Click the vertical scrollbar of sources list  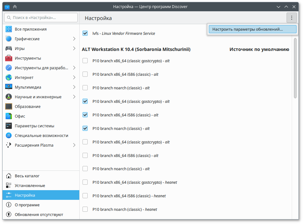[295, 68]
